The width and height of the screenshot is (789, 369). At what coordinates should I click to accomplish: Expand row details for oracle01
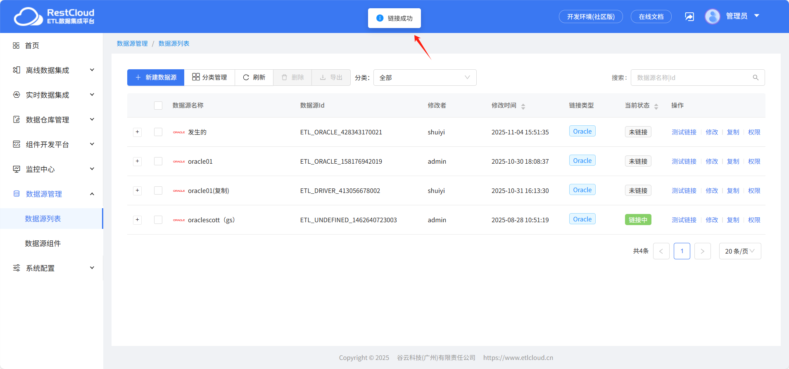[x=138, y=161]
